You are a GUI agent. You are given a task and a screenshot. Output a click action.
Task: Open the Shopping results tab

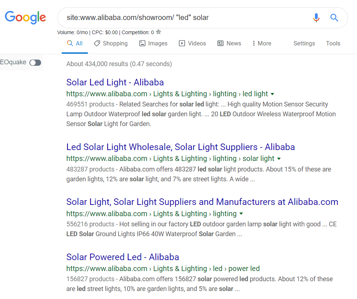point(111,44)
